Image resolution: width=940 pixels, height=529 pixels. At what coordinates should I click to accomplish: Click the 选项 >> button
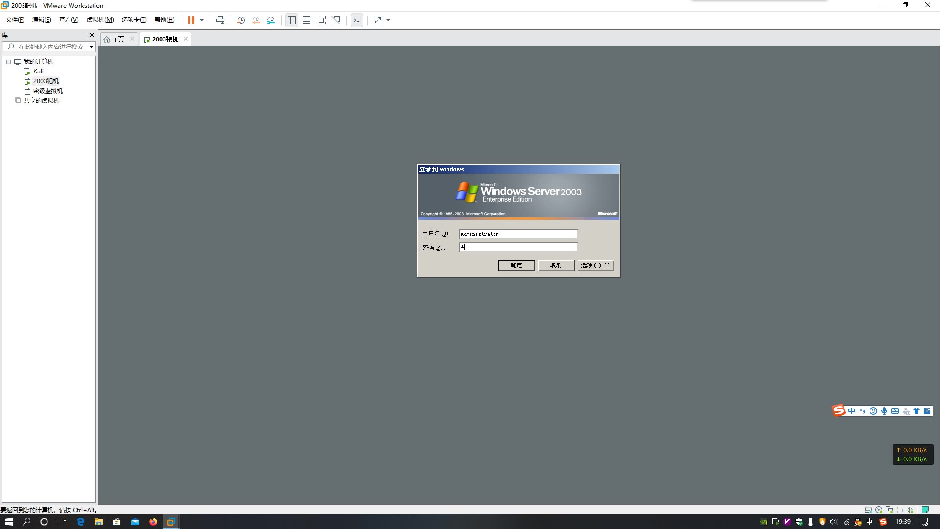(595, 265)
